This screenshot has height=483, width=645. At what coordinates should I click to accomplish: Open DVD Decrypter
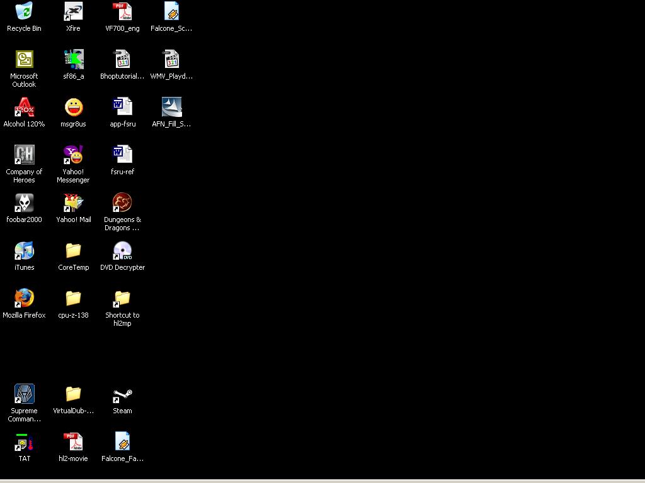click(x=122, y=250)
